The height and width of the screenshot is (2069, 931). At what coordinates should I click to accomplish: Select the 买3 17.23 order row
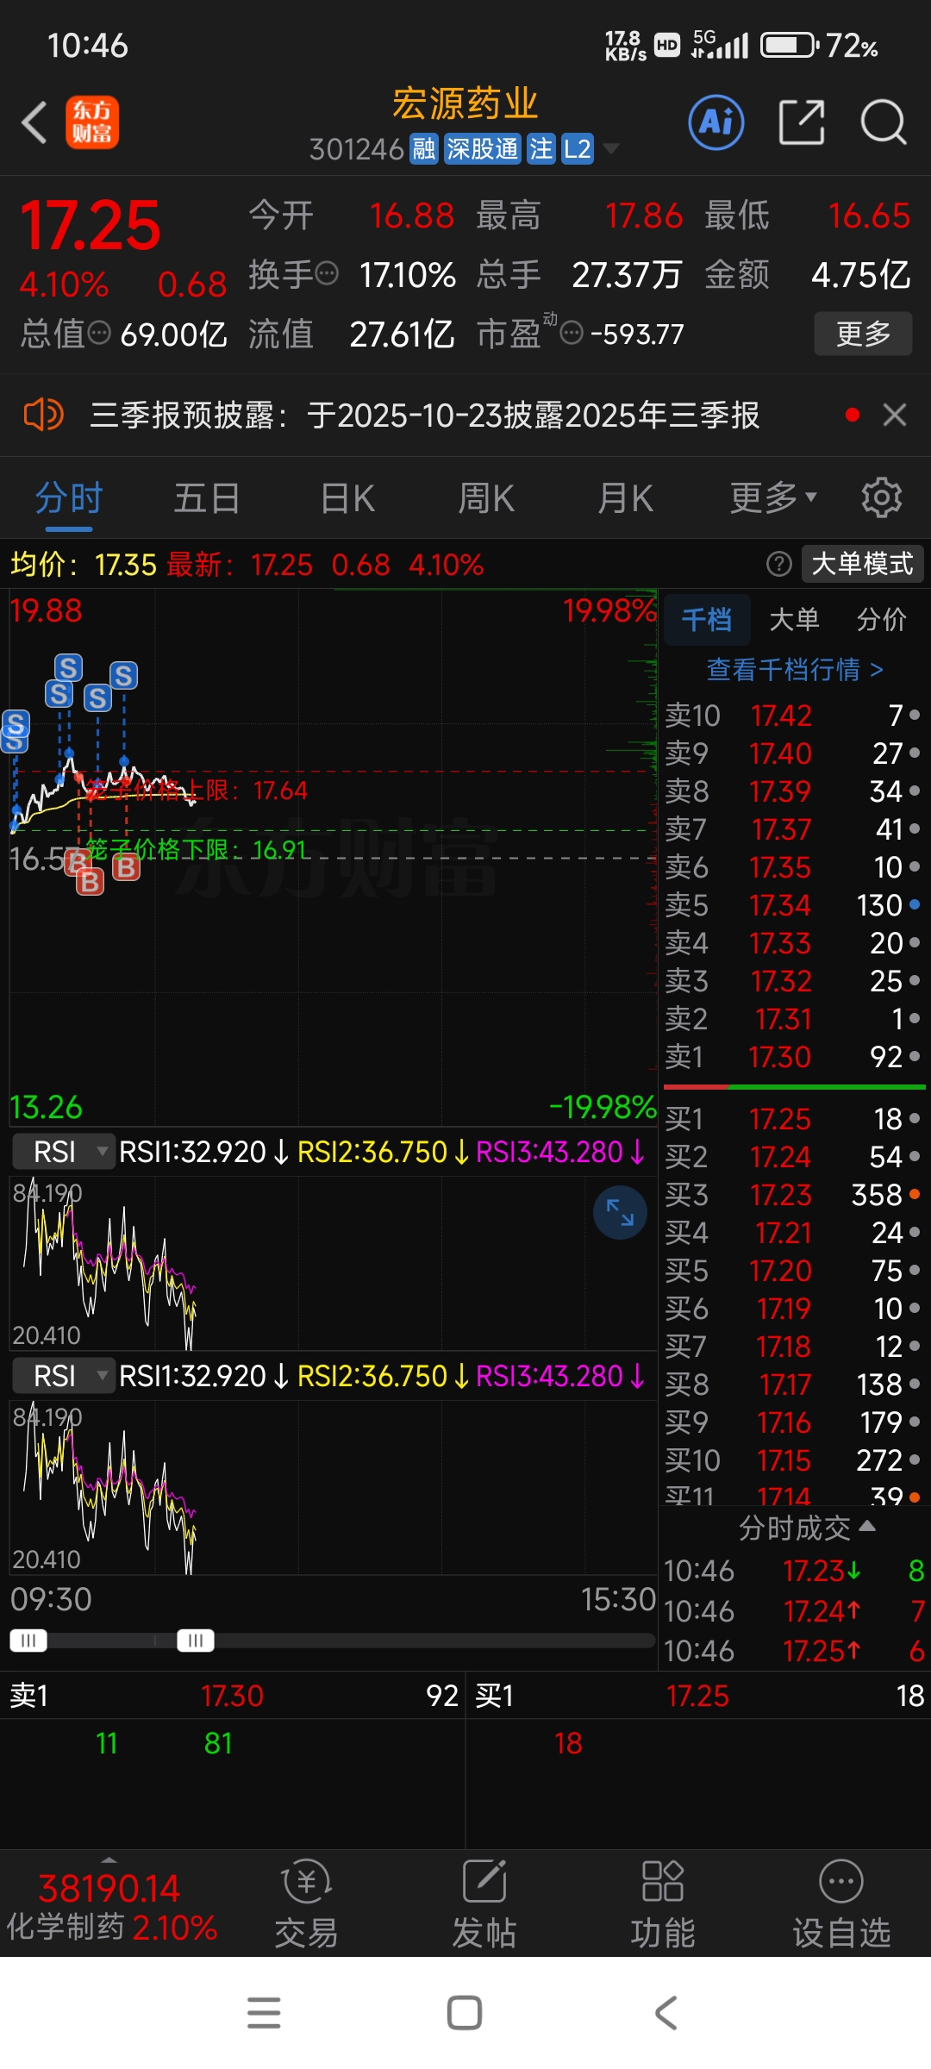[794, 1195]
